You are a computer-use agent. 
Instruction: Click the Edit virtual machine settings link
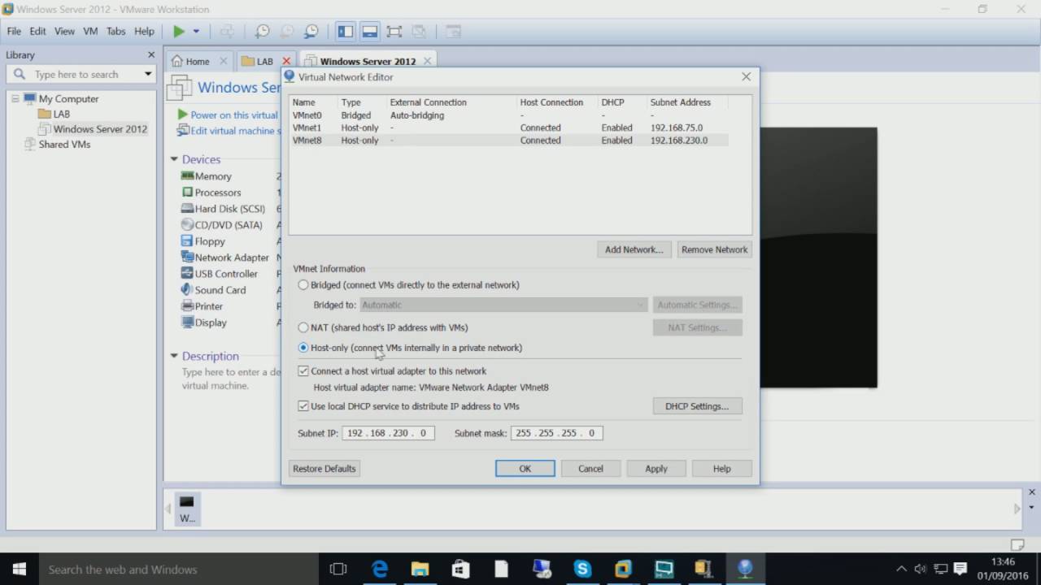click(x=233, y=130)
